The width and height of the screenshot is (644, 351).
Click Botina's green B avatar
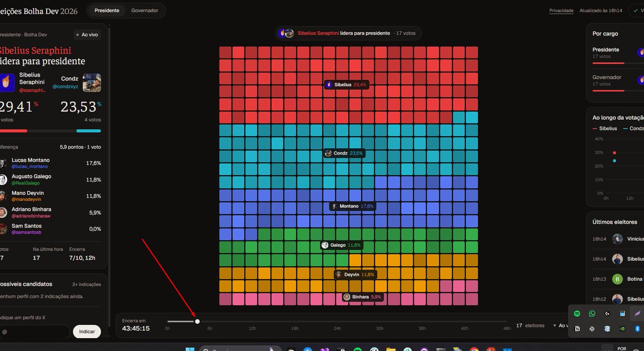(x=618, y=279)
